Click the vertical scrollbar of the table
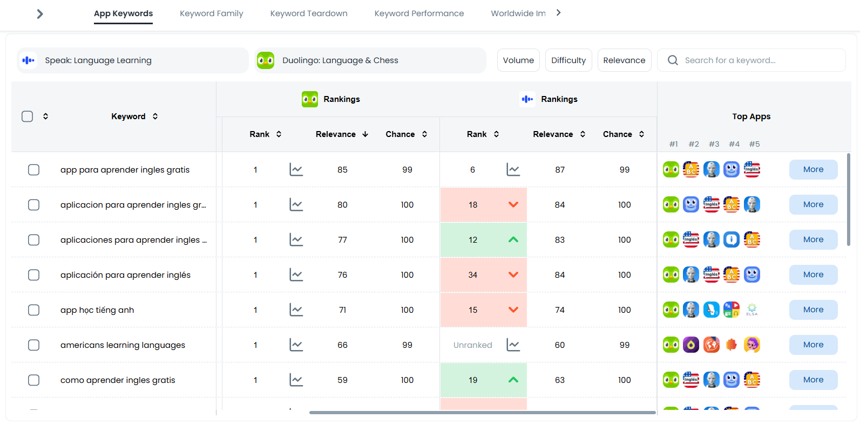Screen dimensions: 860x425 point(849,200)
